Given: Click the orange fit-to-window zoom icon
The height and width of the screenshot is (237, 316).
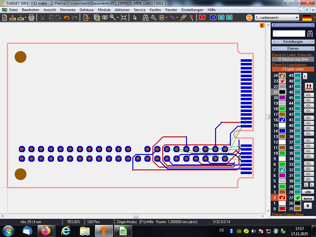Looking at the screenshot, I should [123, 18].
